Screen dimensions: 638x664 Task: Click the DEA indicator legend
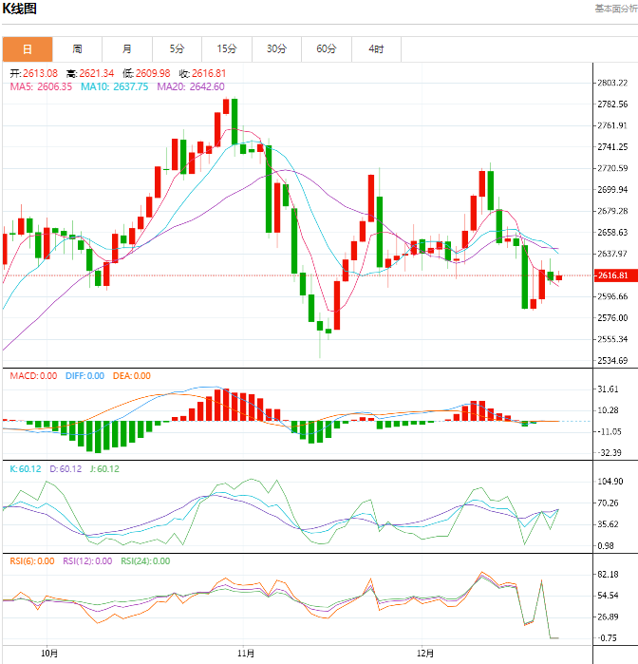[x=131, y=376]
